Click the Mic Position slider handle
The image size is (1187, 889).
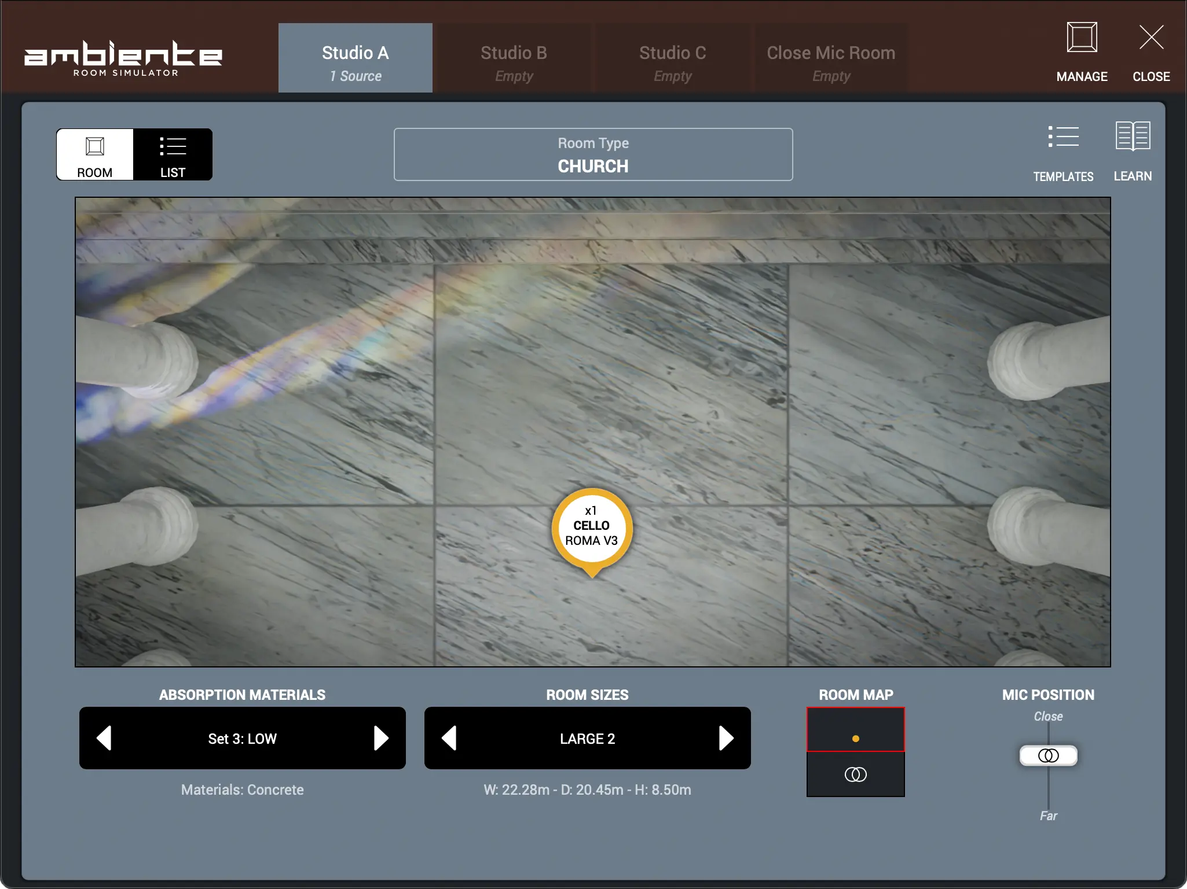point(1048,755)
